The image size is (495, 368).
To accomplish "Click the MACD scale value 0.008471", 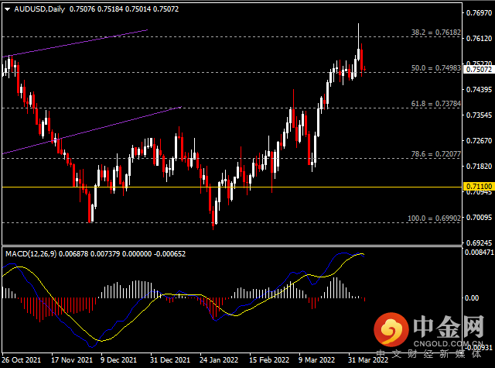I will click(480, 253).
